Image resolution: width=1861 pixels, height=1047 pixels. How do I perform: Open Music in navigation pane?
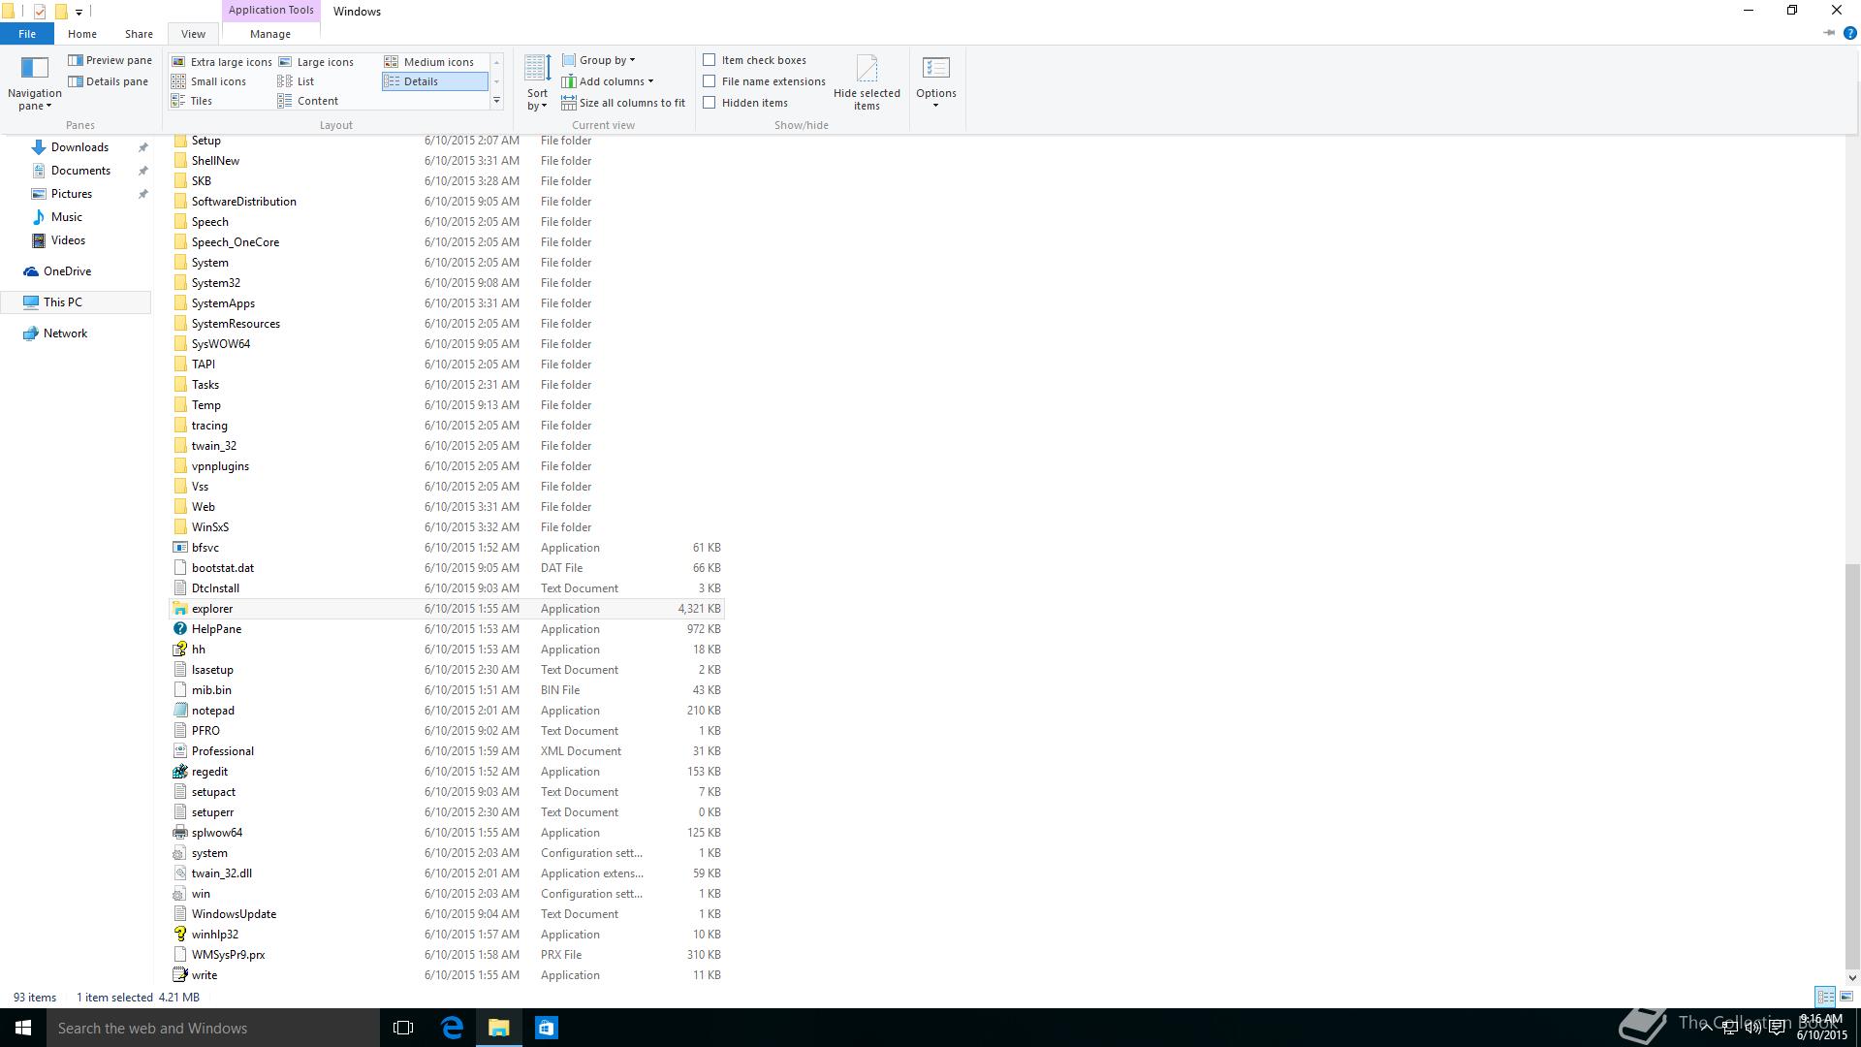point(66,217)
